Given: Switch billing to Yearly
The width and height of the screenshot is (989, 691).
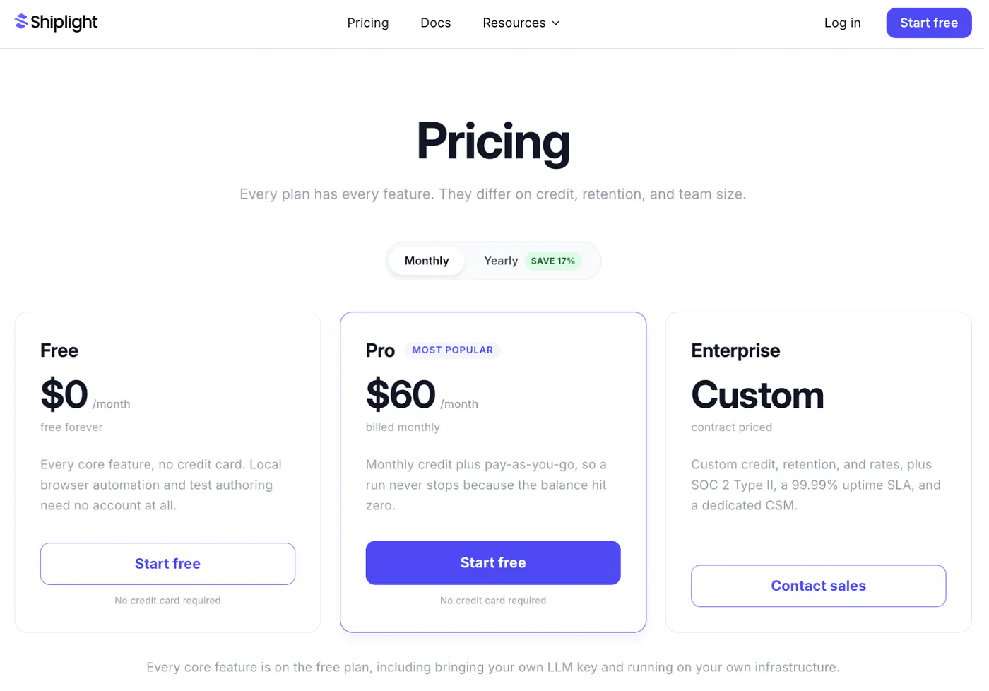Looking at the screenshot, I should (x=501, y=261).
